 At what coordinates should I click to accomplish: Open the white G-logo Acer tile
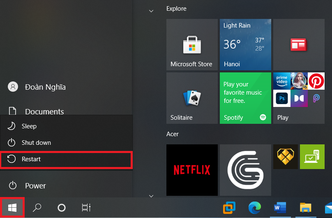click(x=245, y=170)
